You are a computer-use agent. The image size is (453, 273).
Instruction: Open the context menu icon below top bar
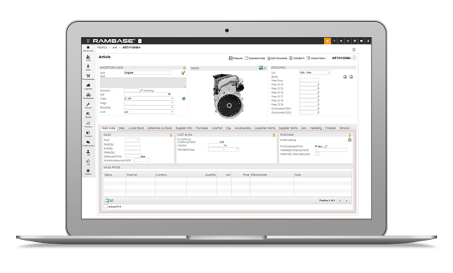coord(353,50)
